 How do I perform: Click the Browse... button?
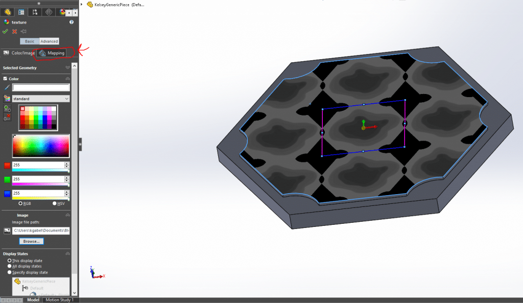[x=31, y=241]
